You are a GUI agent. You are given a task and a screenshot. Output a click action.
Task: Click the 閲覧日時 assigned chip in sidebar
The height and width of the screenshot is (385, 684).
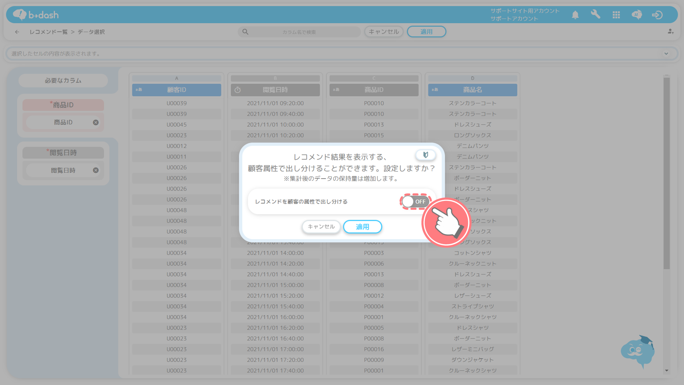63,170
